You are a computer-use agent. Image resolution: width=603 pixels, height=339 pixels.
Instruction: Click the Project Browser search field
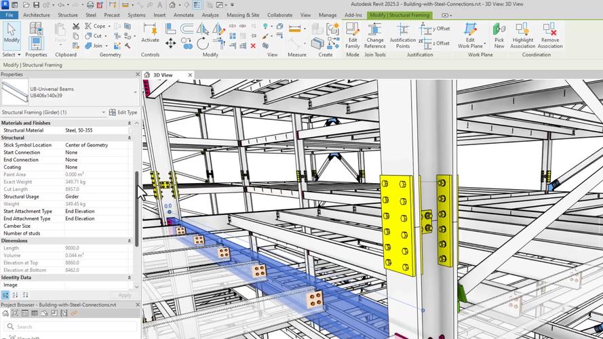[68, 327]
